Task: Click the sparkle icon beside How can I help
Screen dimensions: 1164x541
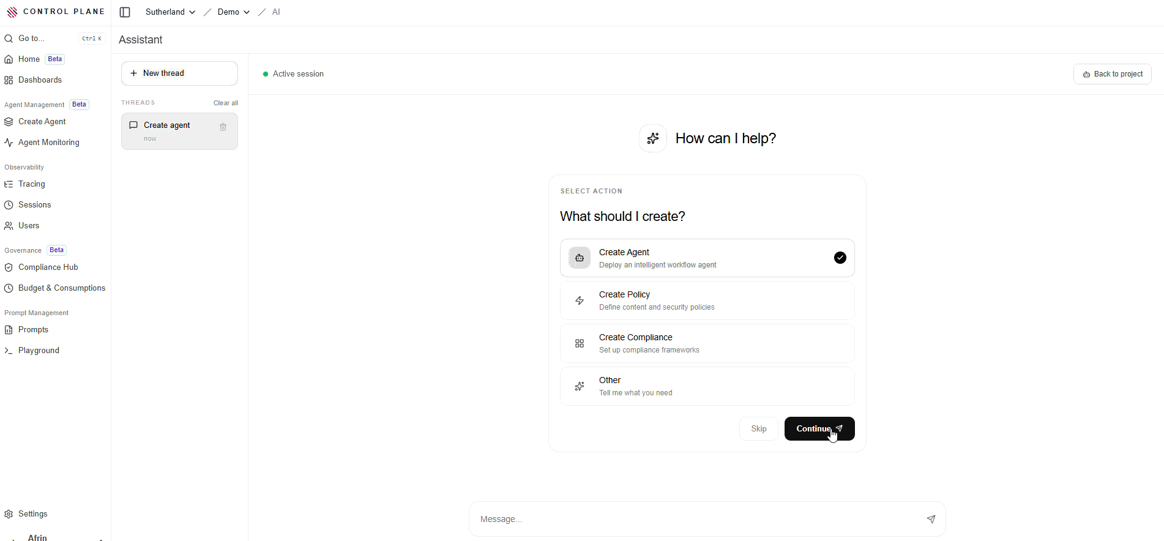Action: (653, 138)
